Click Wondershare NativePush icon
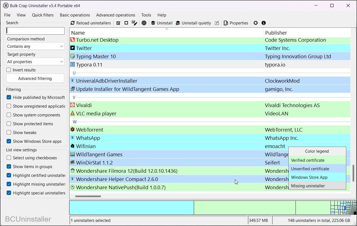Viewport: 357px width, 226px height. click(73, 187)
